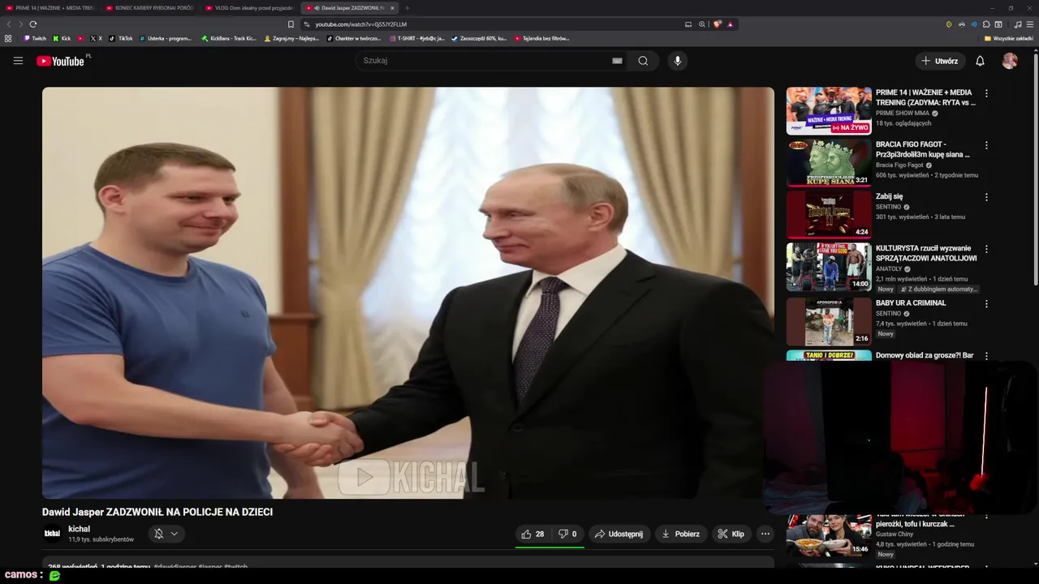1039x584 pixels.
Task: Open the X bookmark
Action: coord(97,38)
